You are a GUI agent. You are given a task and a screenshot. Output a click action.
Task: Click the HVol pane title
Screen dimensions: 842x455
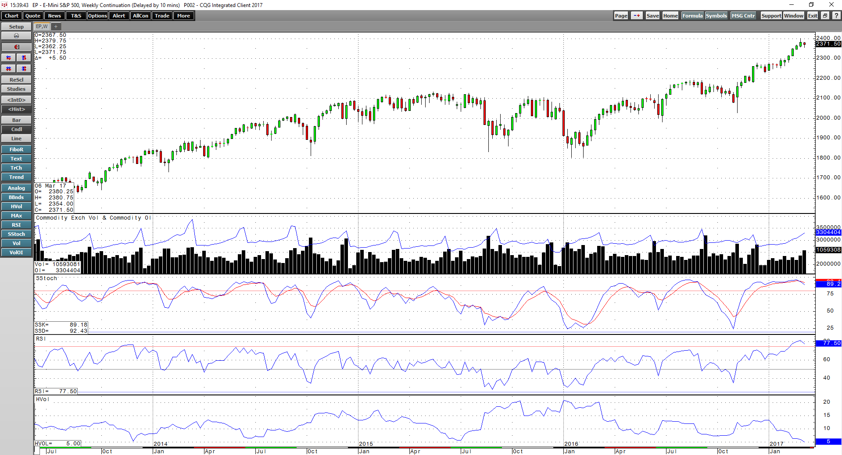click(x=43, y=399)
